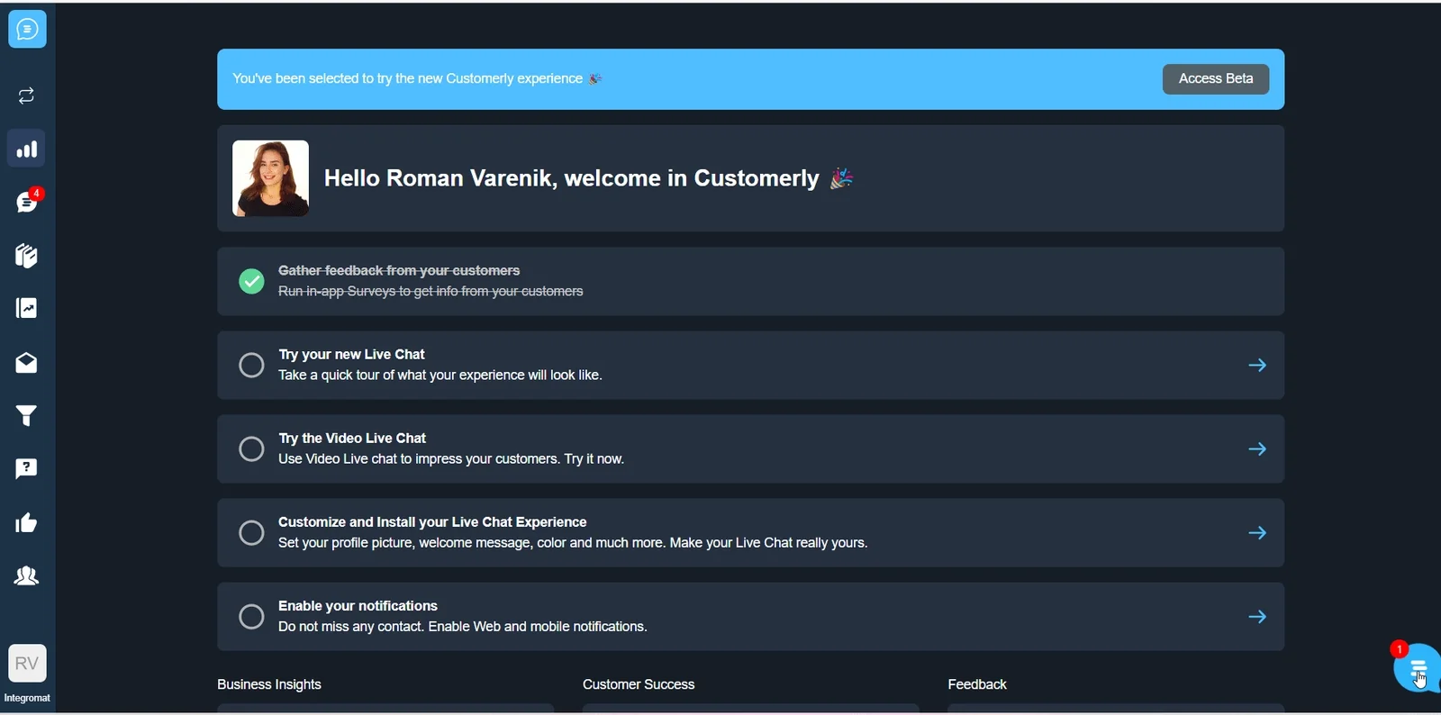
Task: Open the stacked cards sidebar icon
Action: [x=26, y=256]
